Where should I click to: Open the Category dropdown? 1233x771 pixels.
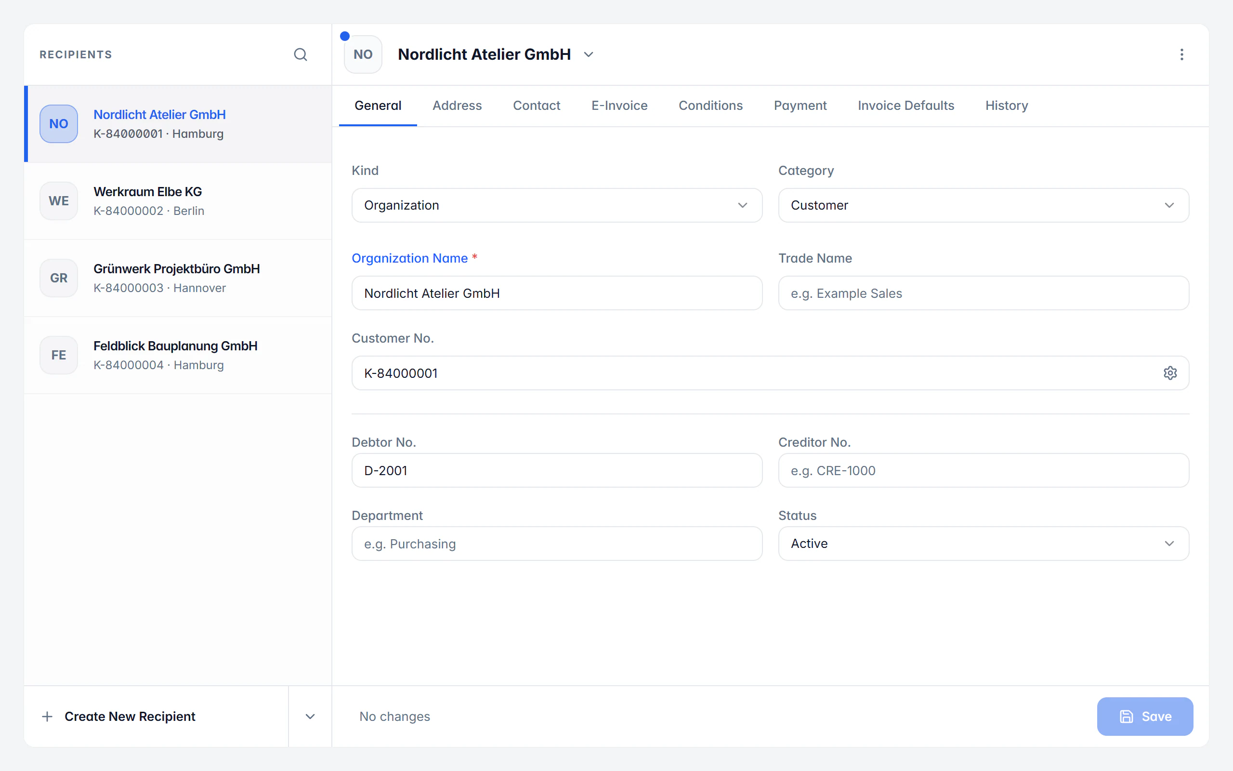pos(984,205)
